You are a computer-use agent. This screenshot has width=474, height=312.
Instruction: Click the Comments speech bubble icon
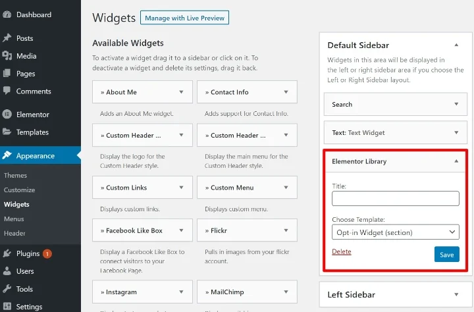tap(7, 91)
